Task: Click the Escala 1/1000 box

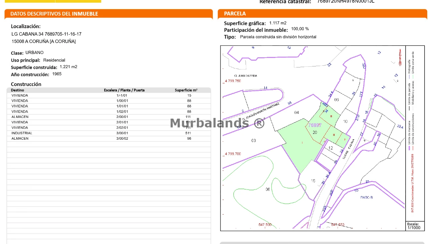Action: (414, 226)
